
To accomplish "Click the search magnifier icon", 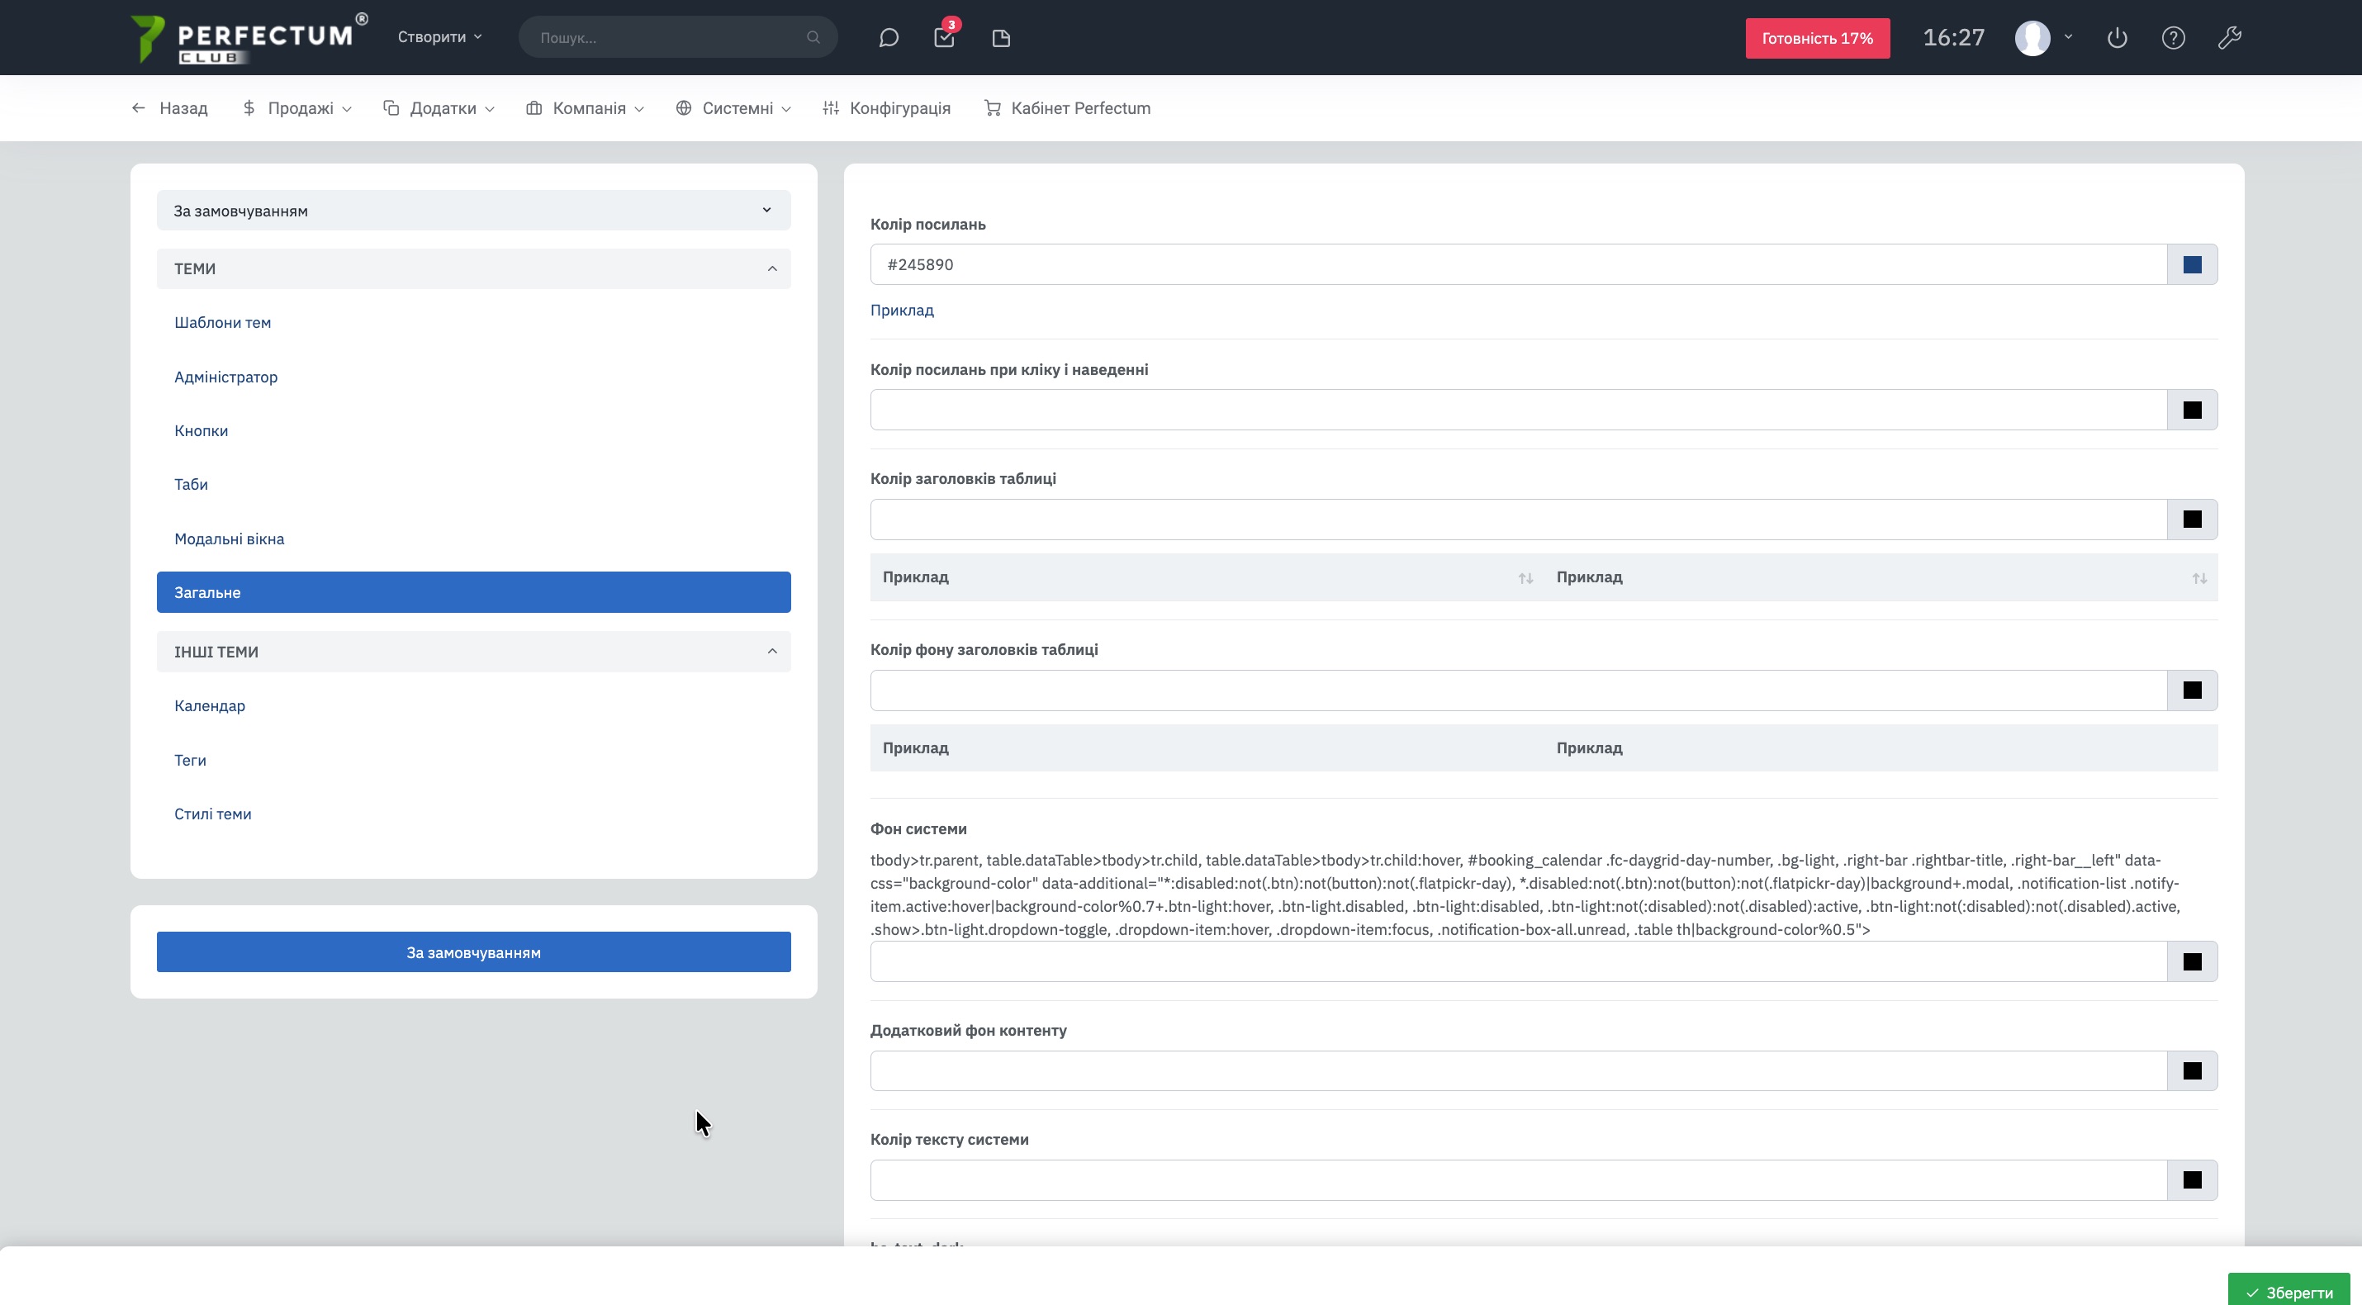I will tap(813, 38).
